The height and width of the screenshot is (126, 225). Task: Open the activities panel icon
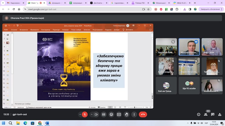pyautogui.click(x=220, y=114)
